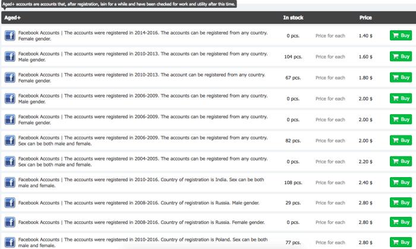
Task: Click Facebook icon beside Poland accounts listing
Action: point(10,243)
